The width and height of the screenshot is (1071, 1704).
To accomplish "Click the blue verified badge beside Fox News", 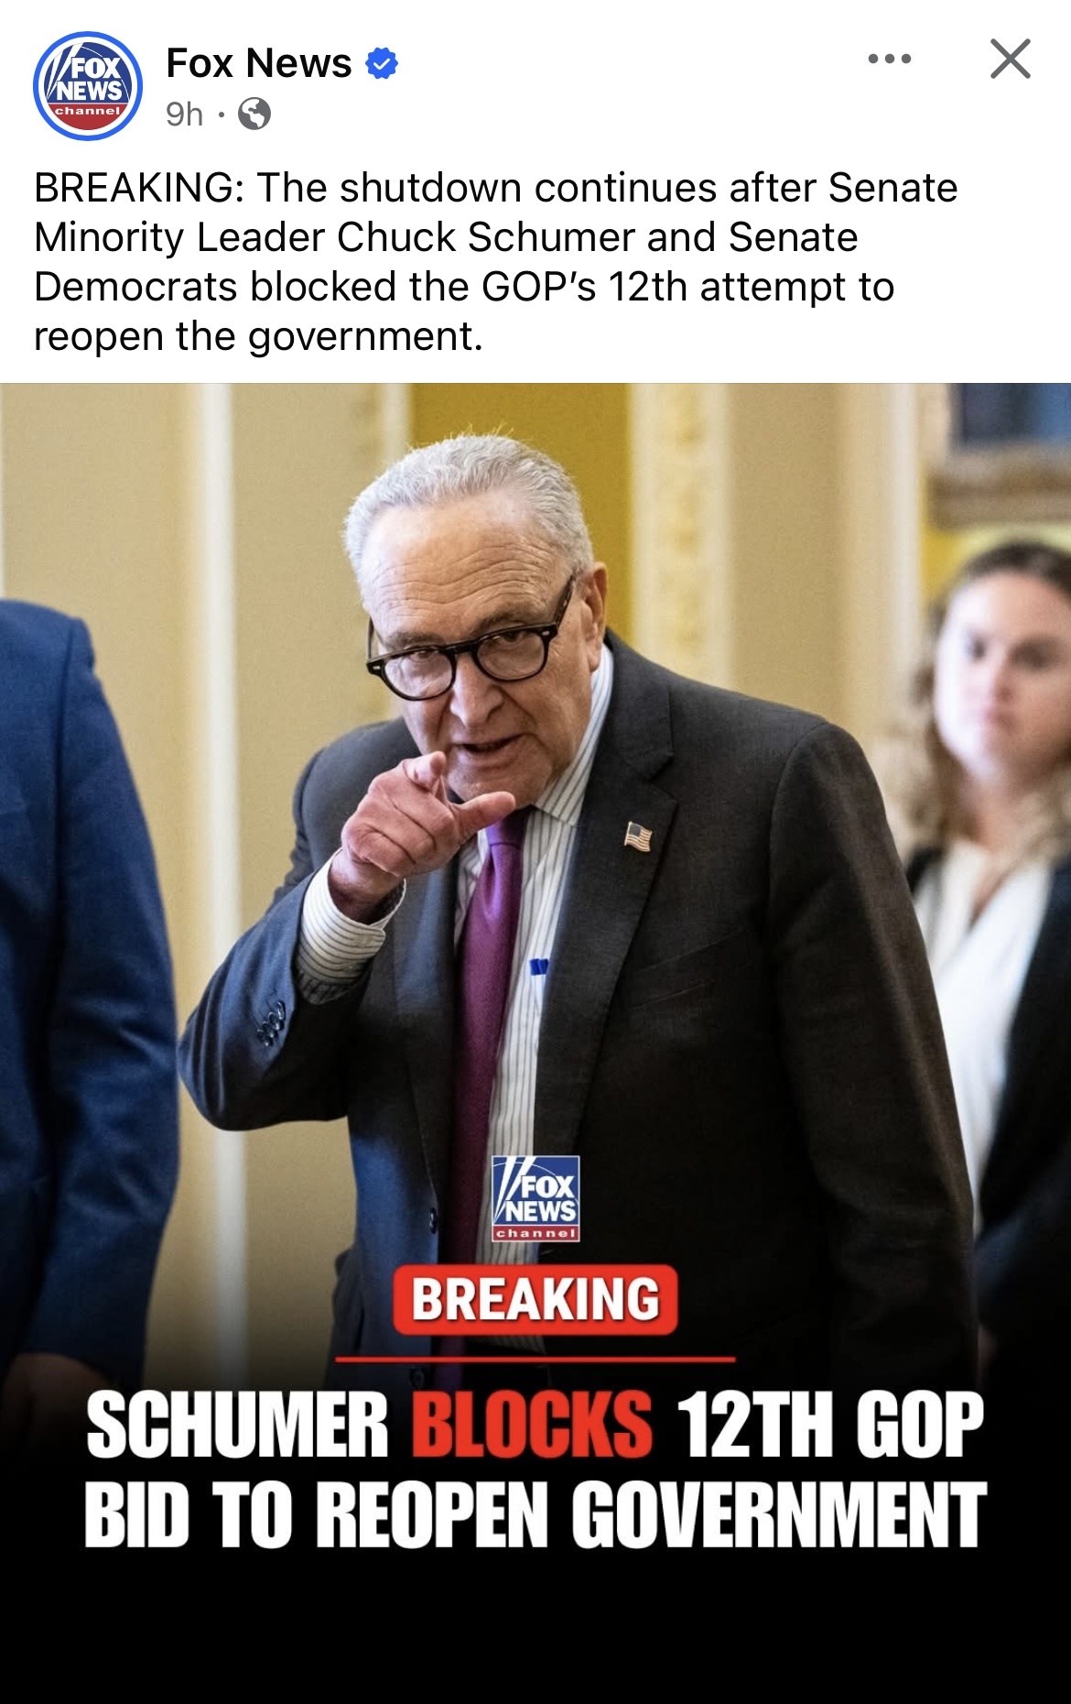I will point(382,64).
